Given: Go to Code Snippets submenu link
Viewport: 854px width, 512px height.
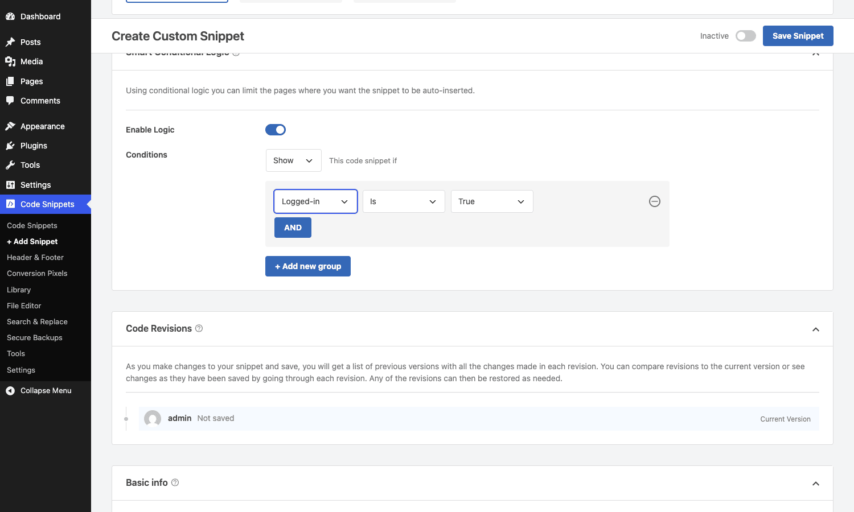Looking at the screenshot, I should pyautogui.click(x=32, y=226).
